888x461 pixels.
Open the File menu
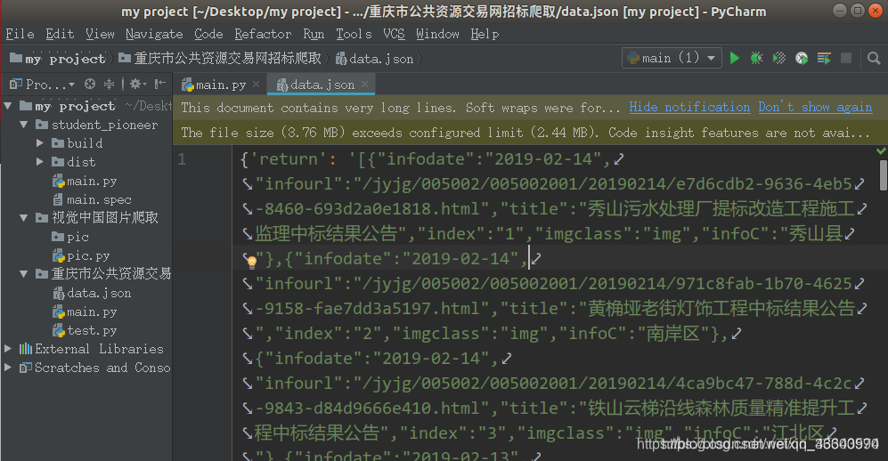(20, 34)
